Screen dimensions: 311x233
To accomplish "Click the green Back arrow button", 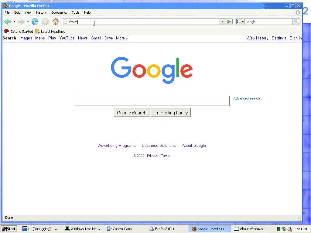I will pyautogui.click(x=8, y=22).
